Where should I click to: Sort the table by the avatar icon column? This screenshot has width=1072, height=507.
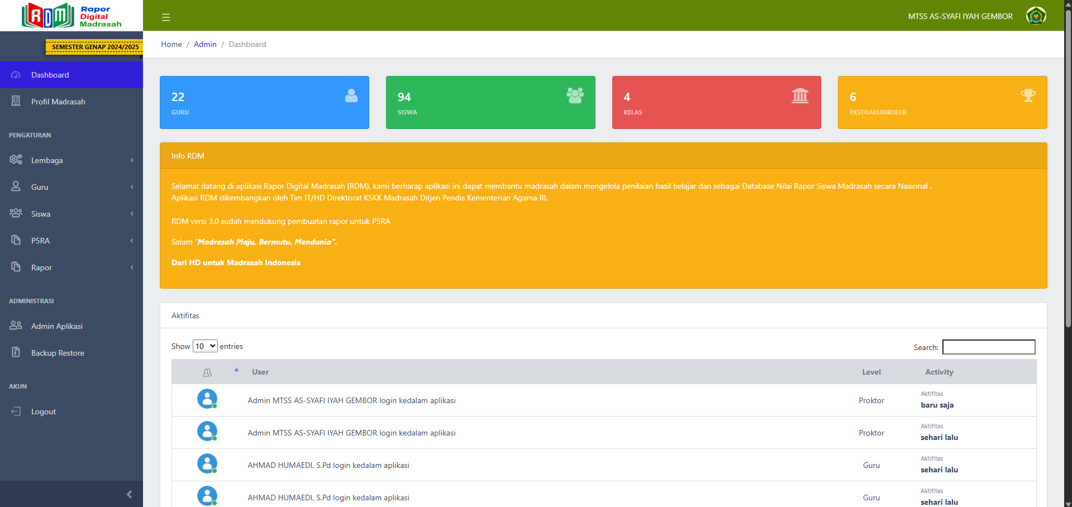[207, 372]
